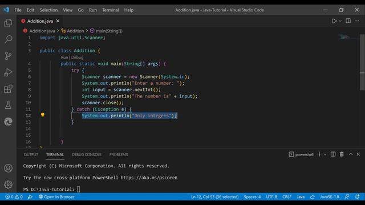Open the Edit menu
This screenshot has width=365, height=205.
coord(30,10)
